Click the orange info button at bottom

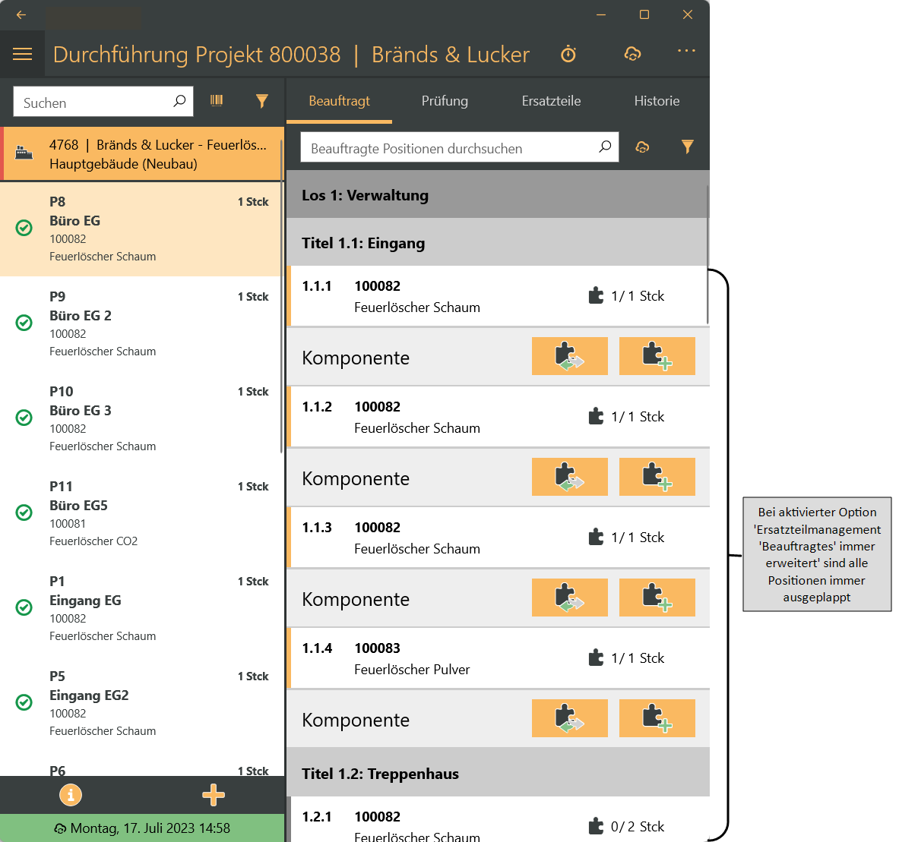(71, 795)
